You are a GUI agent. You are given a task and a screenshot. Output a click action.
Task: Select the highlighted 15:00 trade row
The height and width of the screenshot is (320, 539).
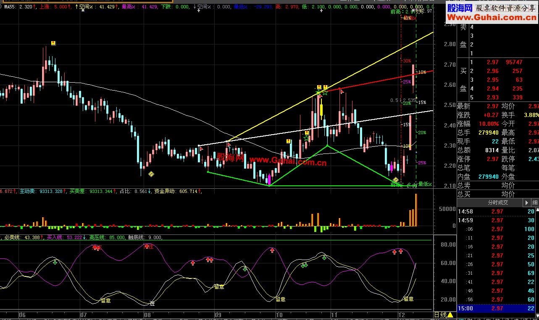point(496,308)
